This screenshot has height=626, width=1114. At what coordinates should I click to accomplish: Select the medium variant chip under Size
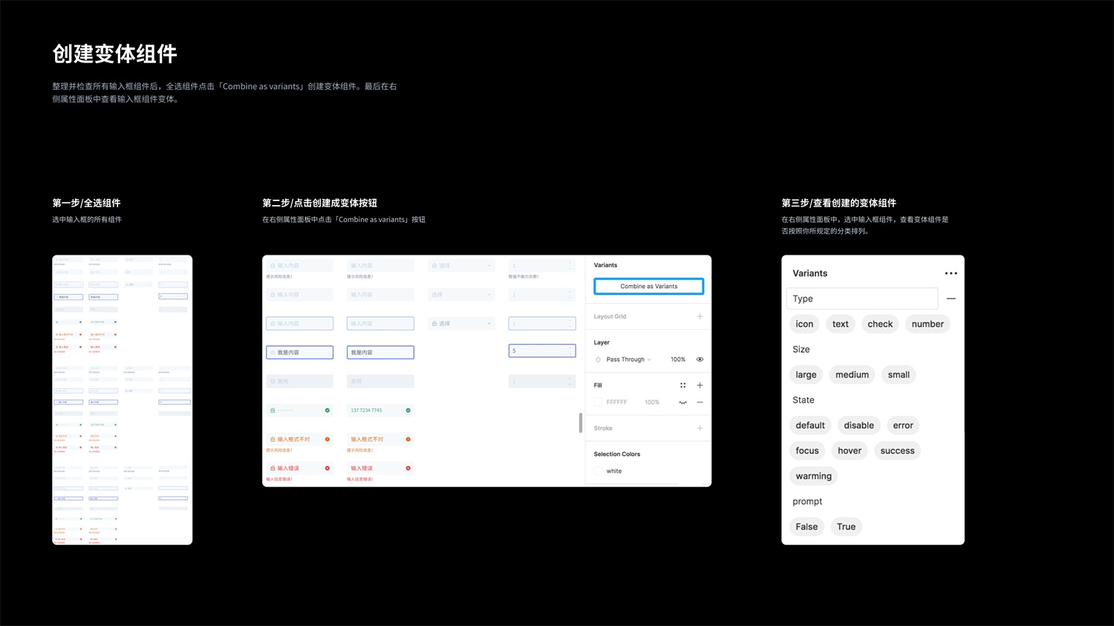(x=852, y=374)
